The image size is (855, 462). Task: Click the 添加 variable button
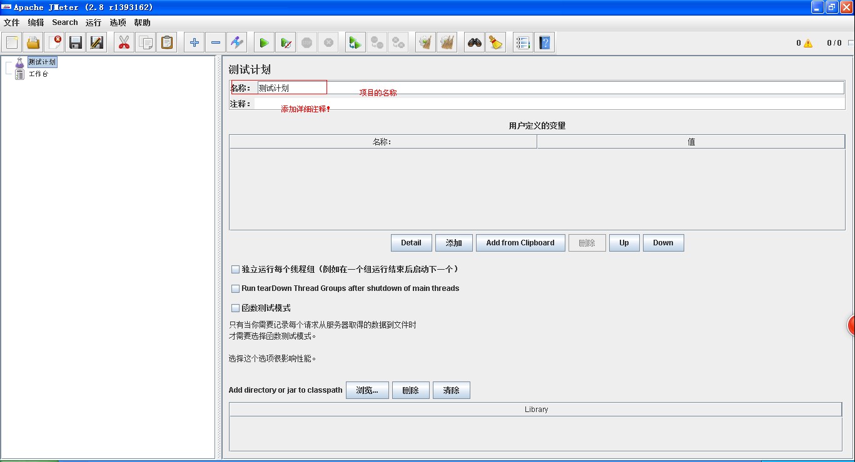tap(454, 243)
